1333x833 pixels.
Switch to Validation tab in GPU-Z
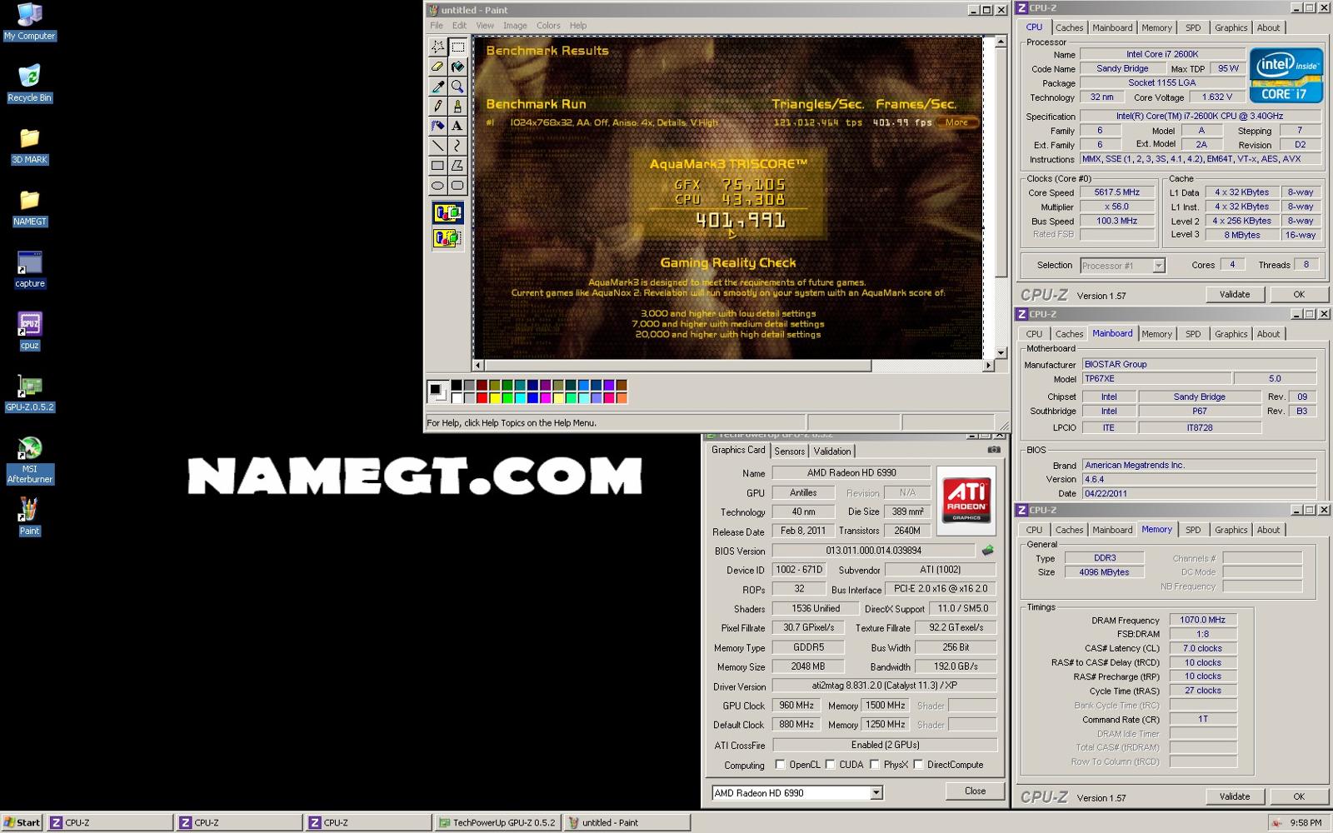(x=832, y=451)
